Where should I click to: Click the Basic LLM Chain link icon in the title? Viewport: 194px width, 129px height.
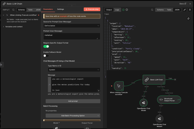(x=4, y=4)
